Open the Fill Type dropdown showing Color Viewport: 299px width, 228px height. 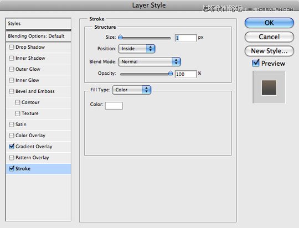click(132, 90)
